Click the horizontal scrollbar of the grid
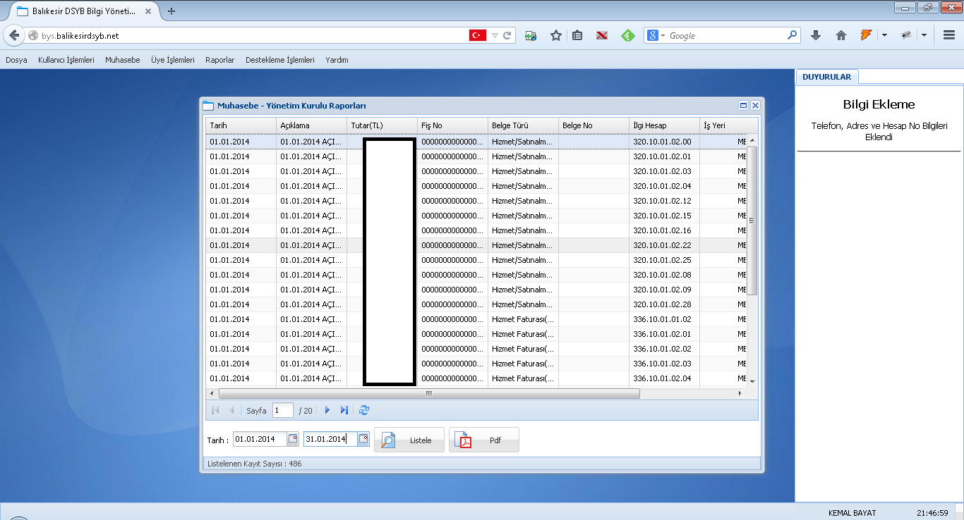 pyautogui.click(x=429, y=394)
